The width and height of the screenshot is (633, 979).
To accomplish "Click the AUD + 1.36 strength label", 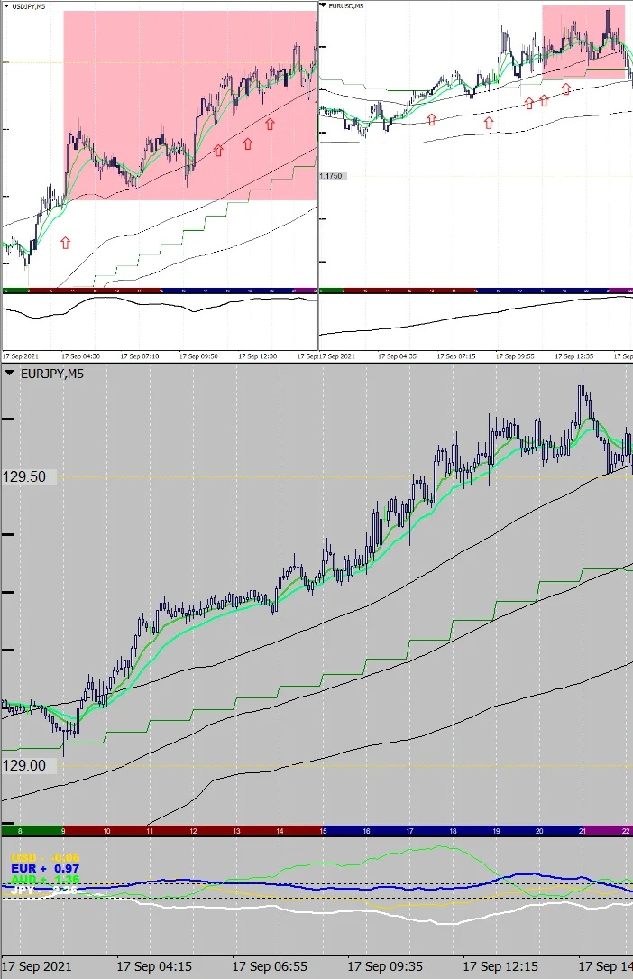I will coord(45,879).
